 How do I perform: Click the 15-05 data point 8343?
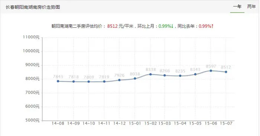195,74
